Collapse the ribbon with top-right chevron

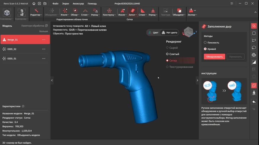pyautogui.click(x=255, y=12)
